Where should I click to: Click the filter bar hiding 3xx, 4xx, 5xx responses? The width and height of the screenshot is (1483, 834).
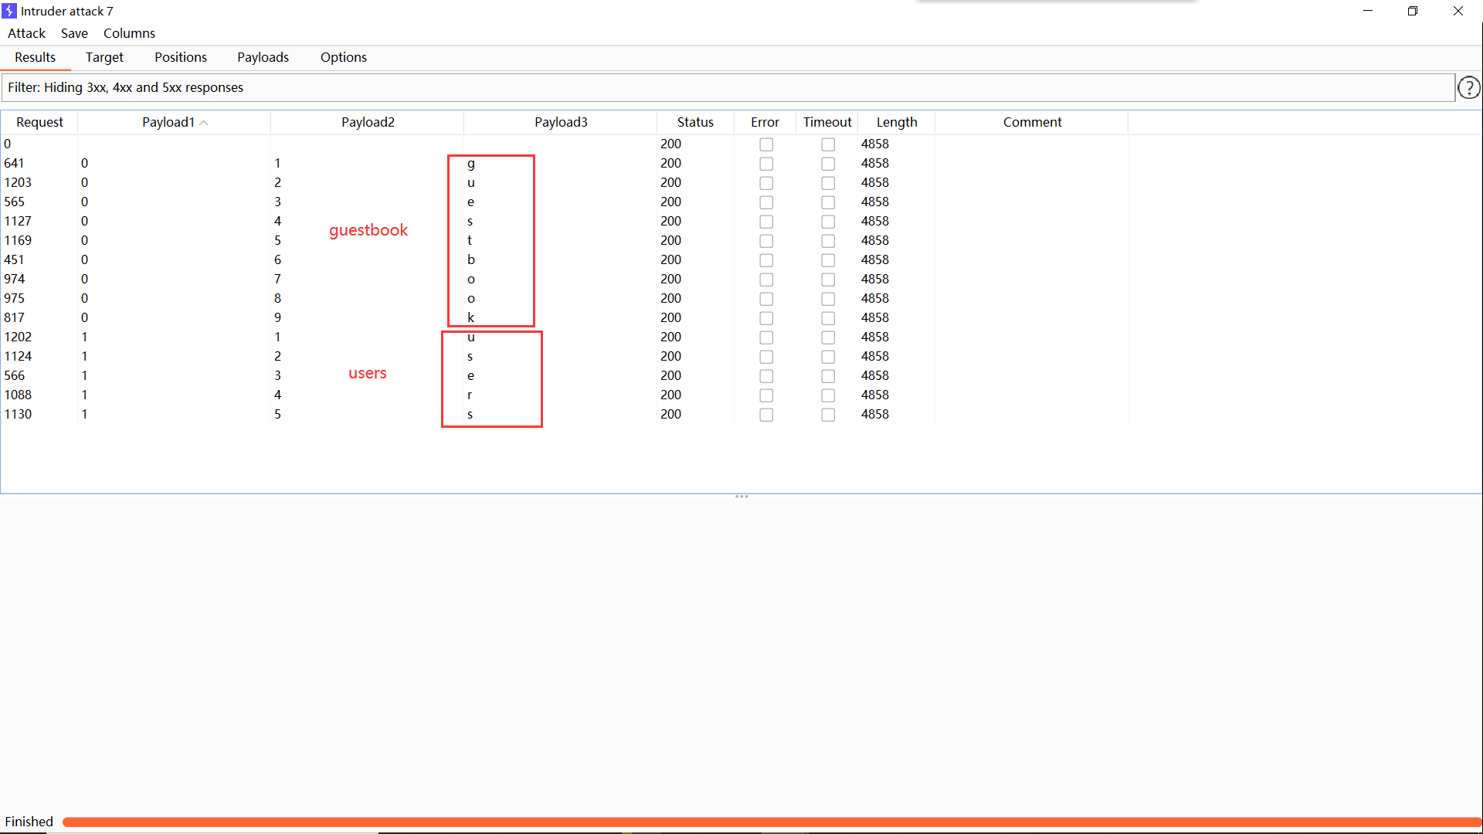pyautogui.click(x=728, y=88)
